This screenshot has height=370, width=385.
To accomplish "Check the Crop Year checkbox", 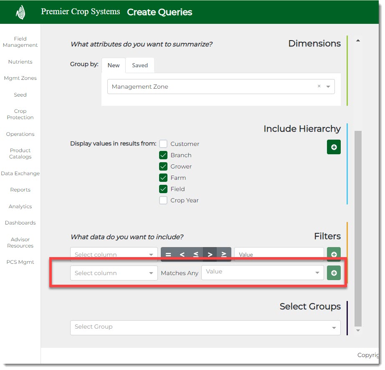I will (163, 200).
